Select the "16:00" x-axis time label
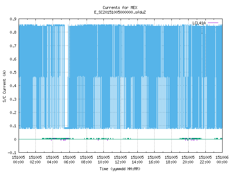Viewport: 229px width, 172px height. coord(154,162)
